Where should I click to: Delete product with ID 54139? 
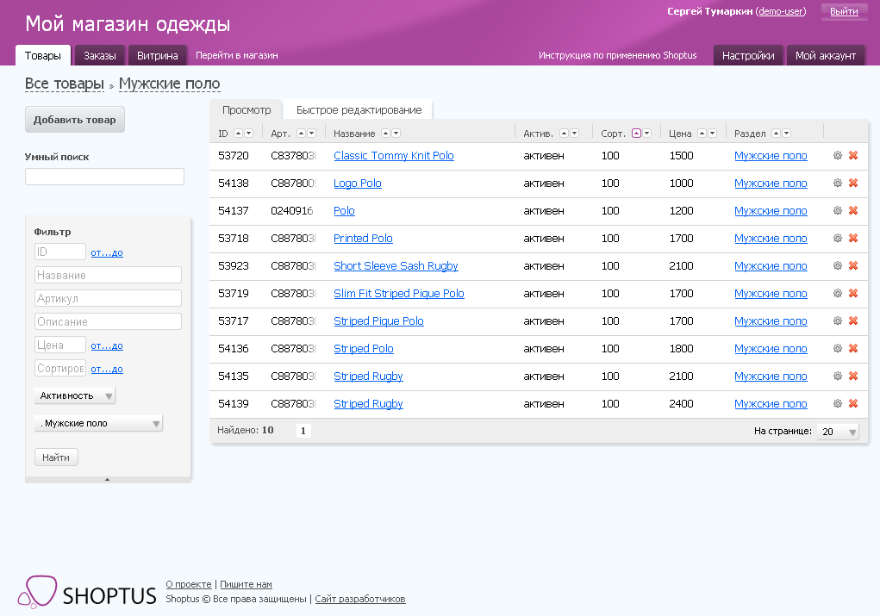pos(853,404)
